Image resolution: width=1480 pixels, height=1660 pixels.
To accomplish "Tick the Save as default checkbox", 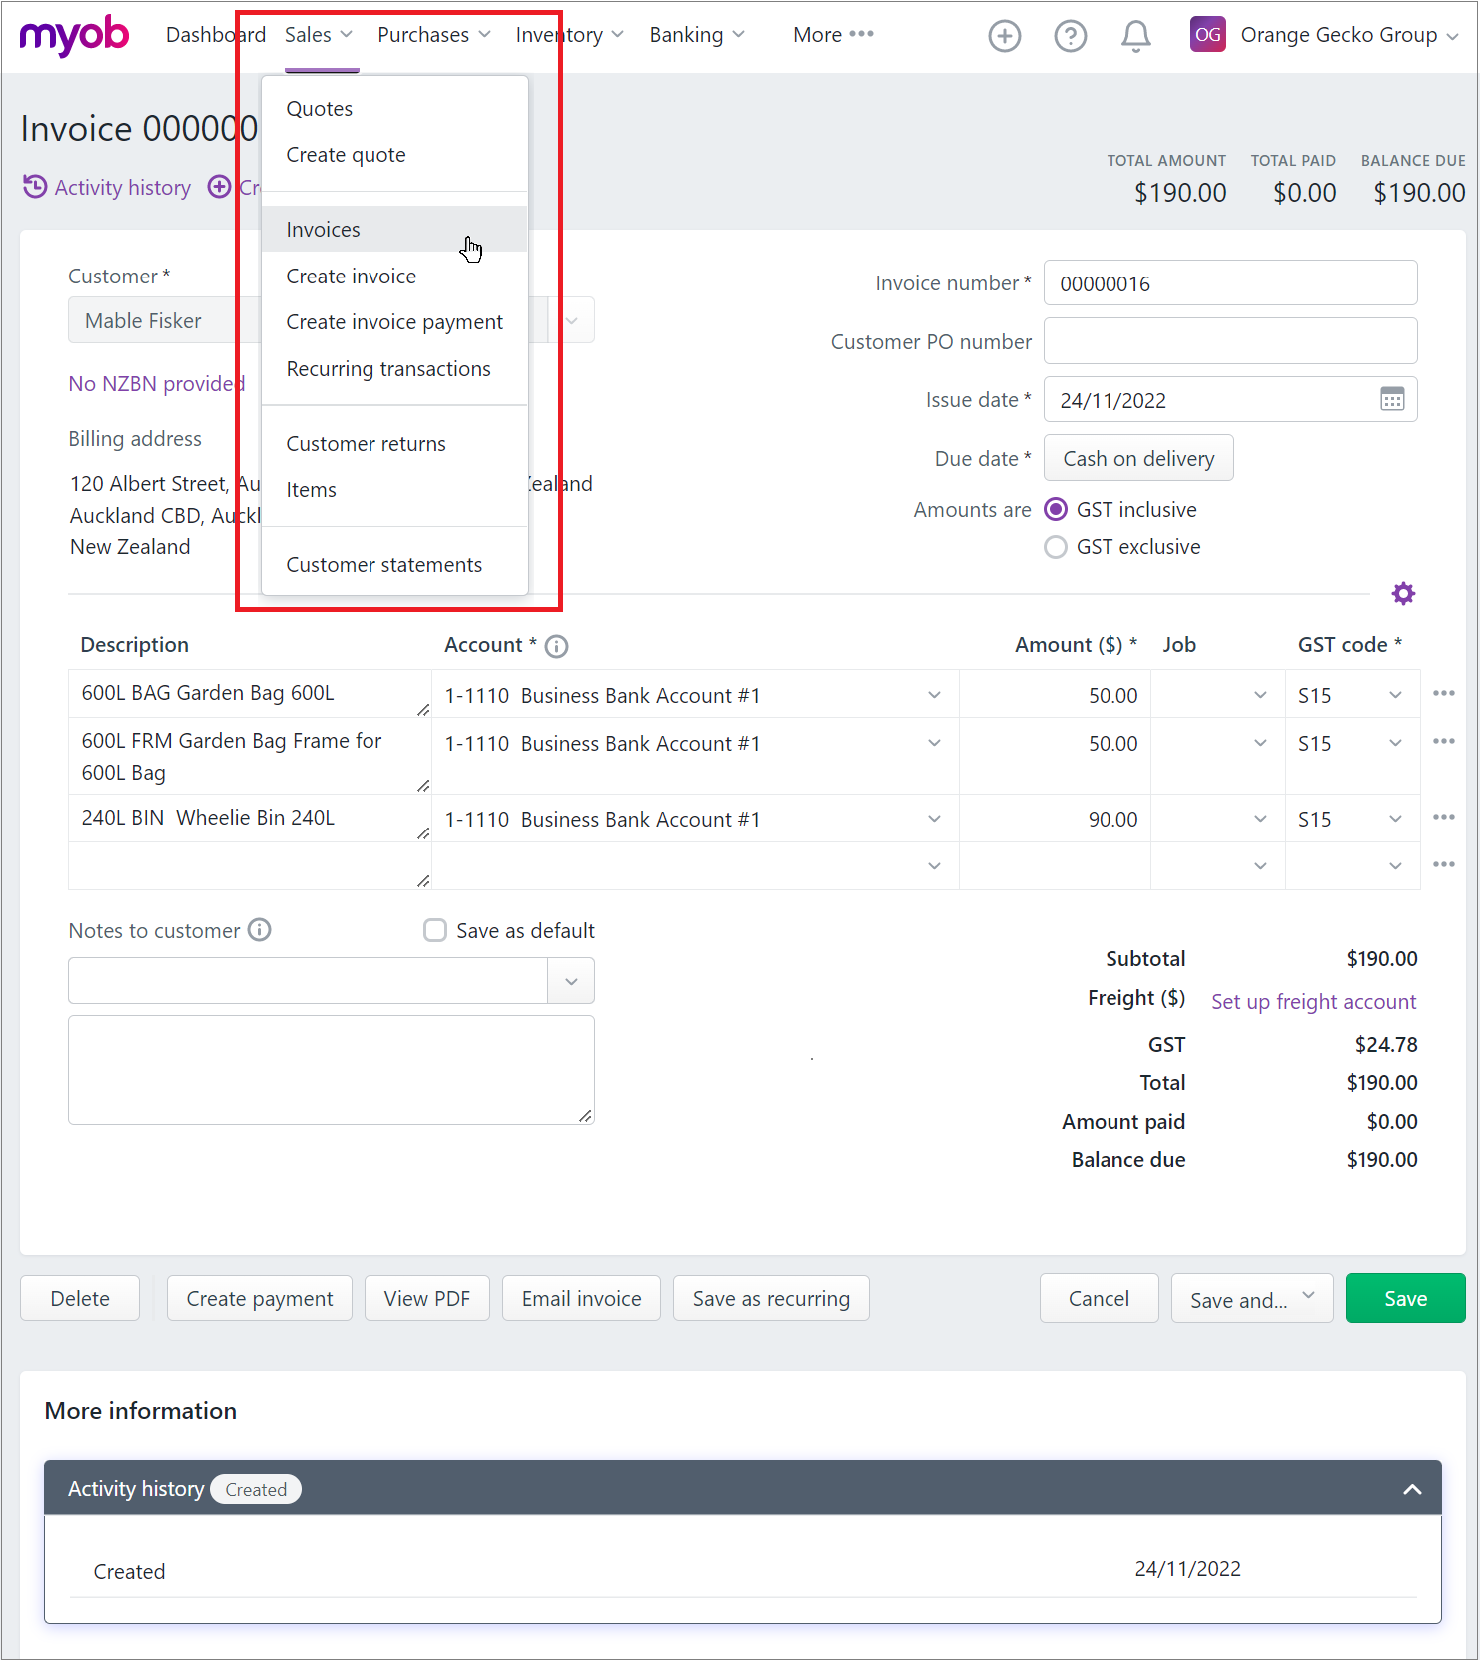I will click(434, 930).
